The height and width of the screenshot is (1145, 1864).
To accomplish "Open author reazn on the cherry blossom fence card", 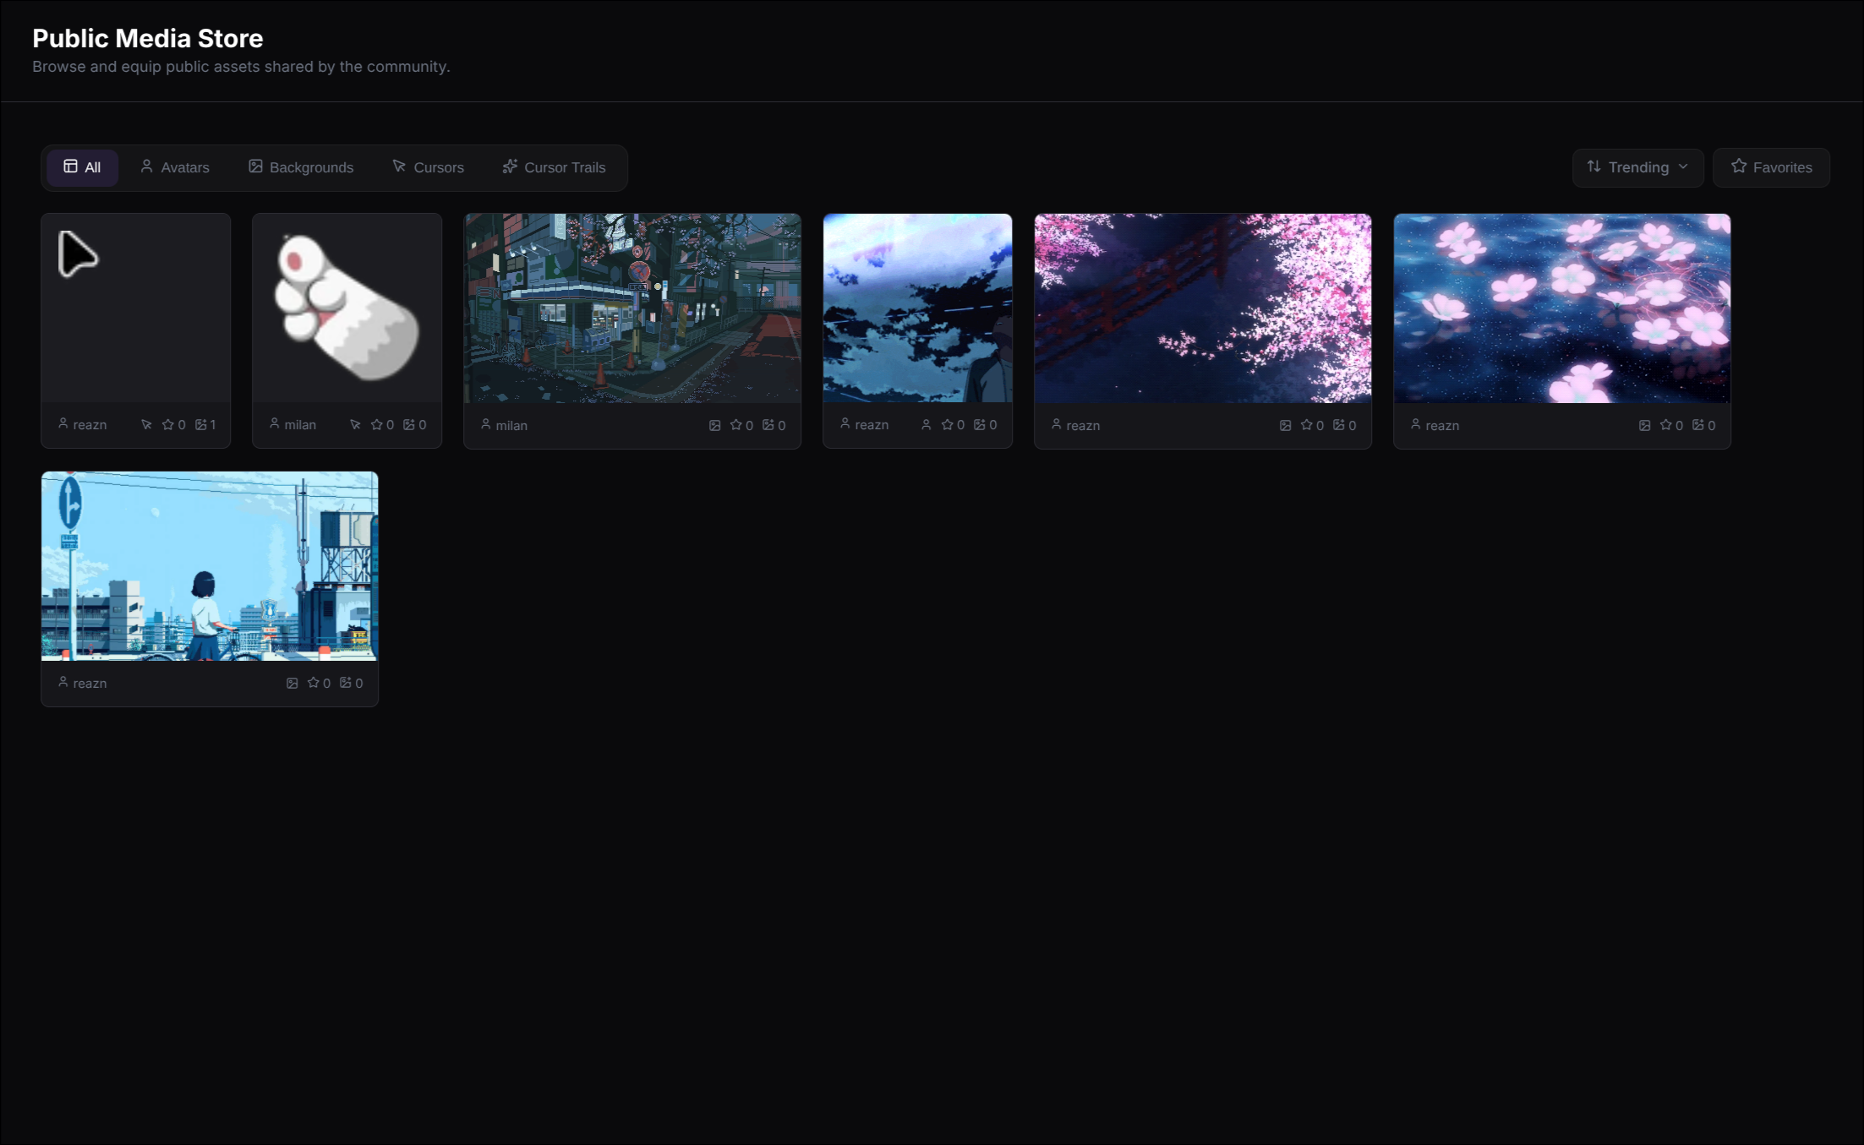I will pyautogui.click(x=1083, y=426).
